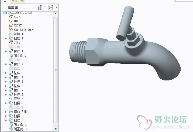Viewport: 193px width, 132px height.
Task: Select the TOP datum plane icon
Action: coord(11,21)
